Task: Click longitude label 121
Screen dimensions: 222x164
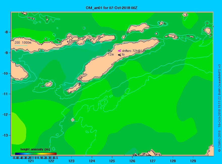Action: (x=31, y=161)
